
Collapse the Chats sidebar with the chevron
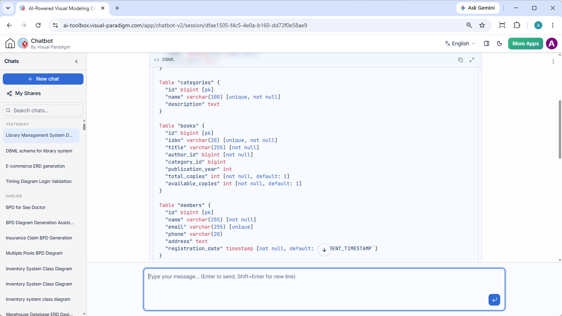click(77, 61)
